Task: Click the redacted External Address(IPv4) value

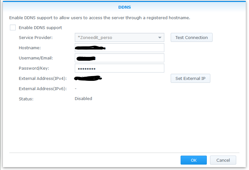Action: coord(88,78)
